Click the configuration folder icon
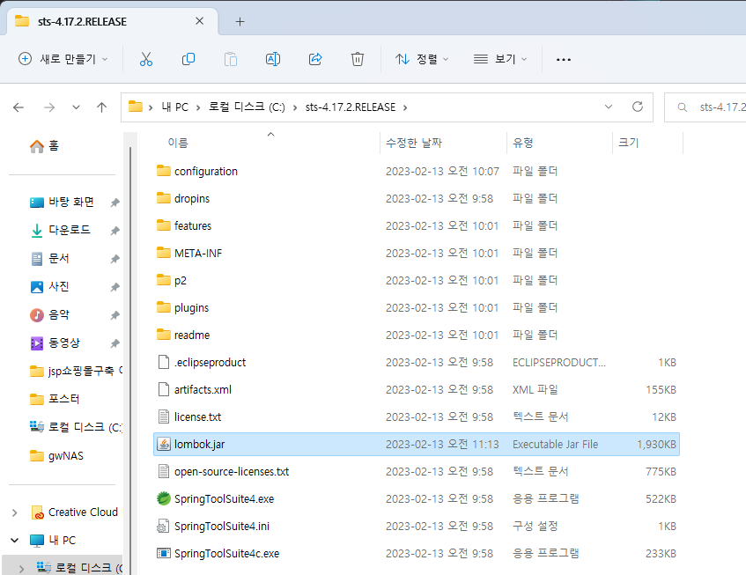This screenshot has height=575, width=746. (x=163, y=171)
